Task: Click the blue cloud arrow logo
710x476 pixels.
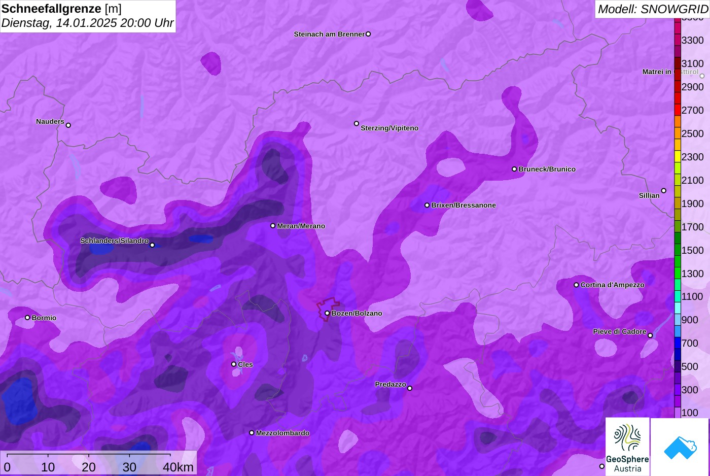Action: [680, 447]
